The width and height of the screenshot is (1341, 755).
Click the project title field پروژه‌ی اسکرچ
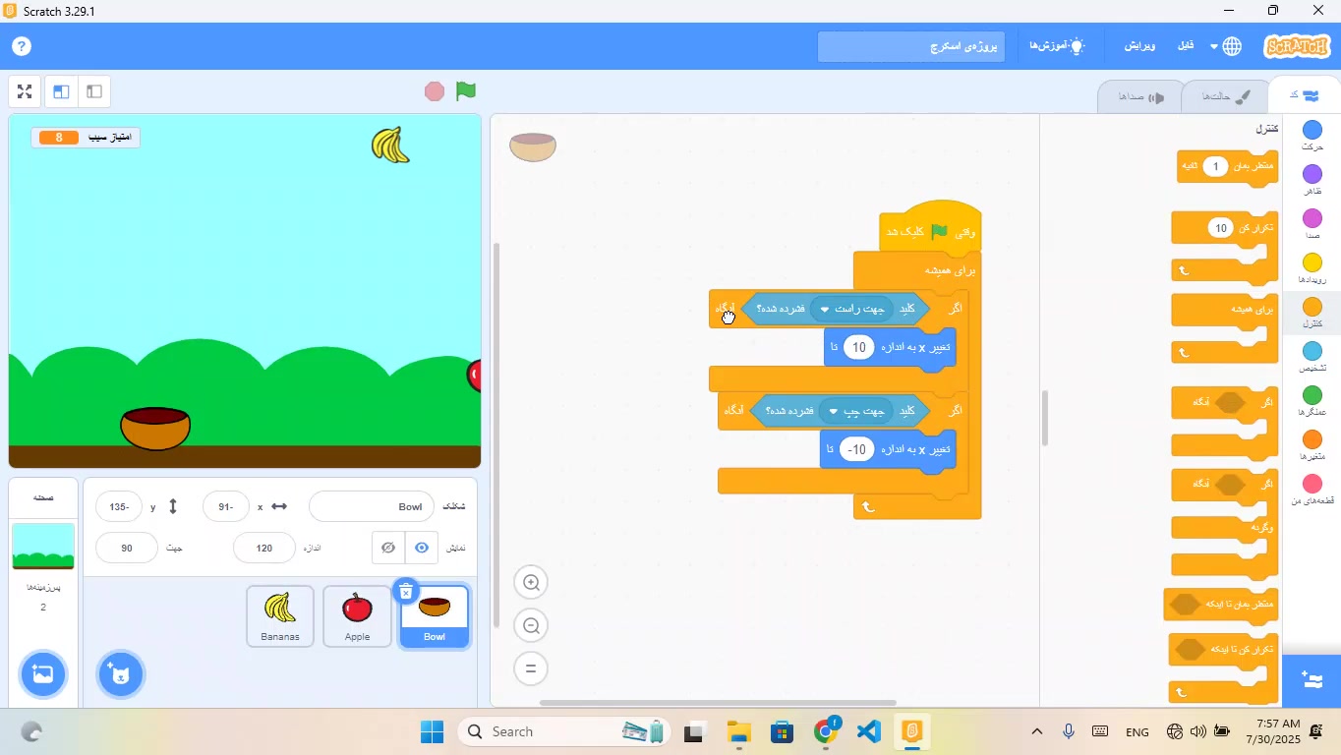(x=911, y=46)
